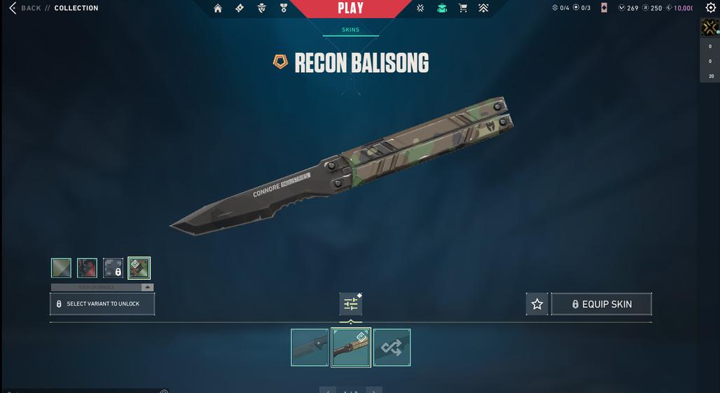Go to the next skin page arrow
The width and height of the screenshot is (720, 393).
coord(374,390)
